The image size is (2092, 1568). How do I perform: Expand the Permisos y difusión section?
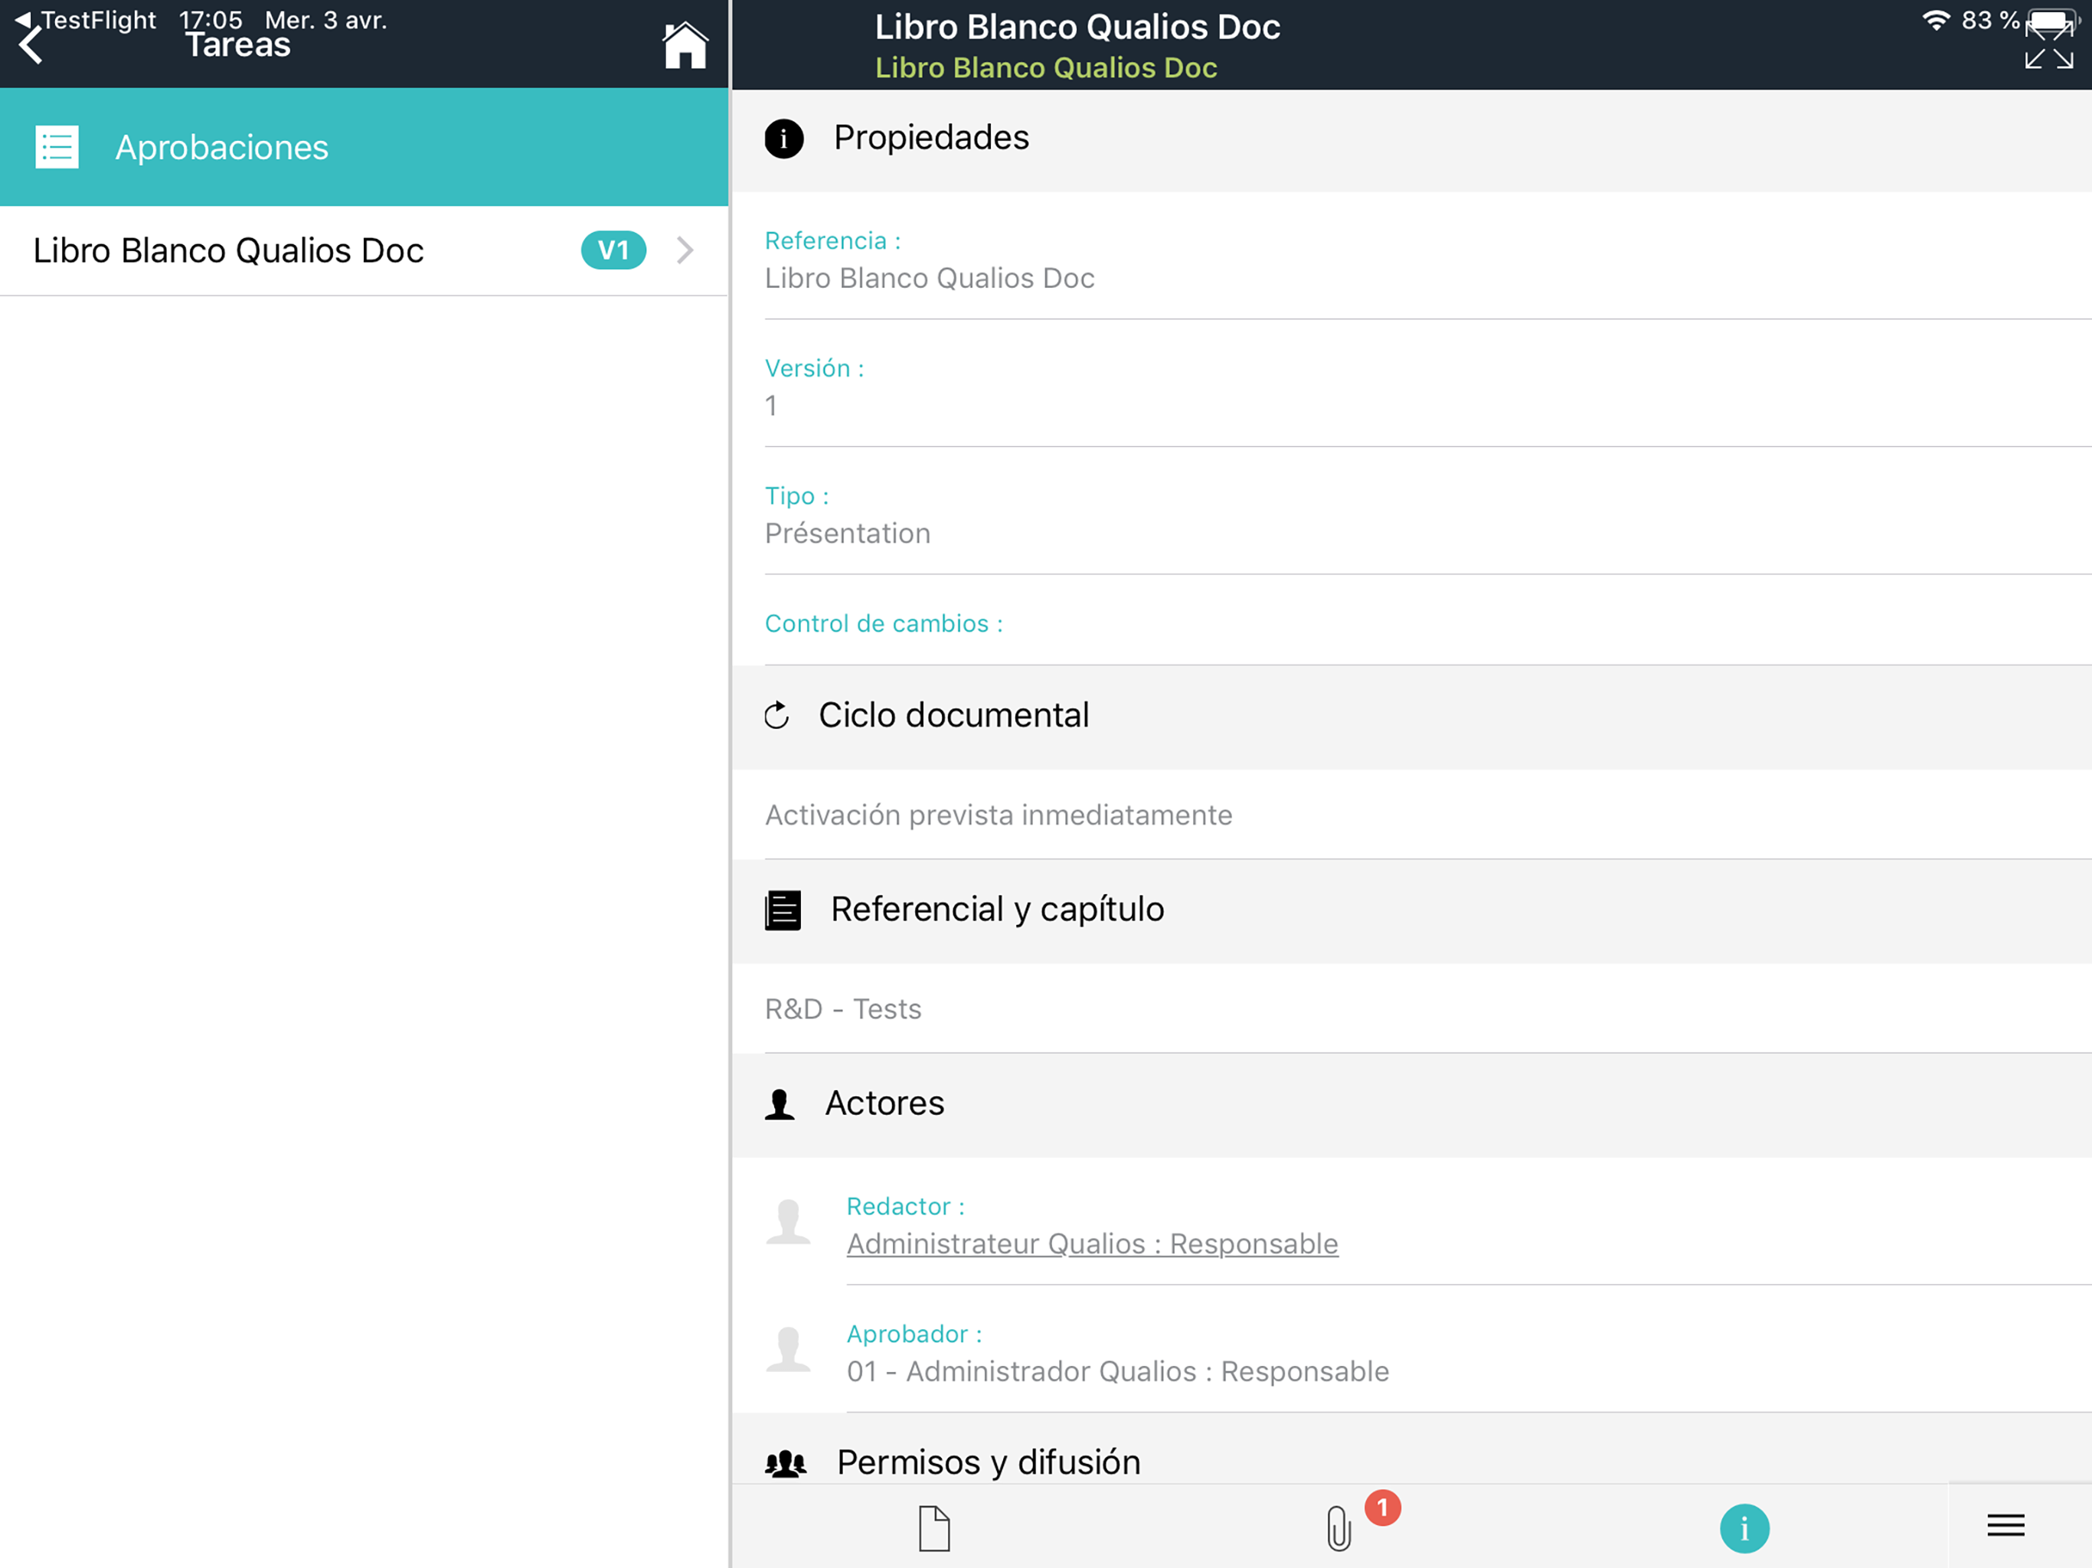(x=989, y=1461)
